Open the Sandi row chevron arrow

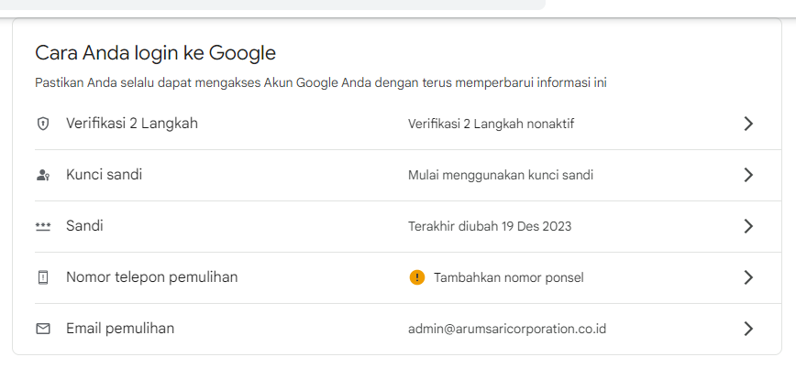[748, 226]
